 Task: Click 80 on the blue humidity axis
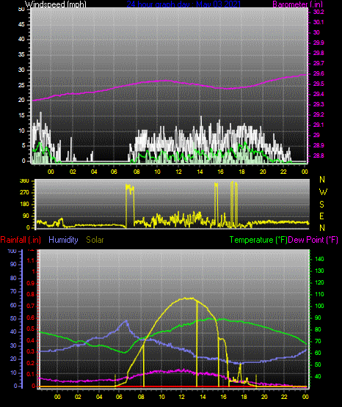(13, 278)
